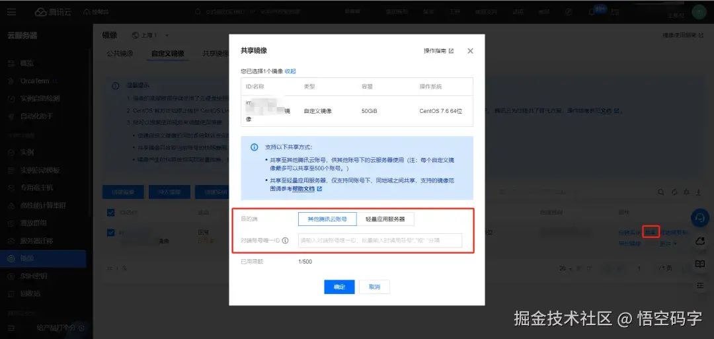Switch to 共享镜像 tab
Screen dimensions: 714x339
click(216, 54)
